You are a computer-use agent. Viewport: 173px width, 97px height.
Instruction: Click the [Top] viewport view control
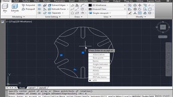(x=13, y=22)
